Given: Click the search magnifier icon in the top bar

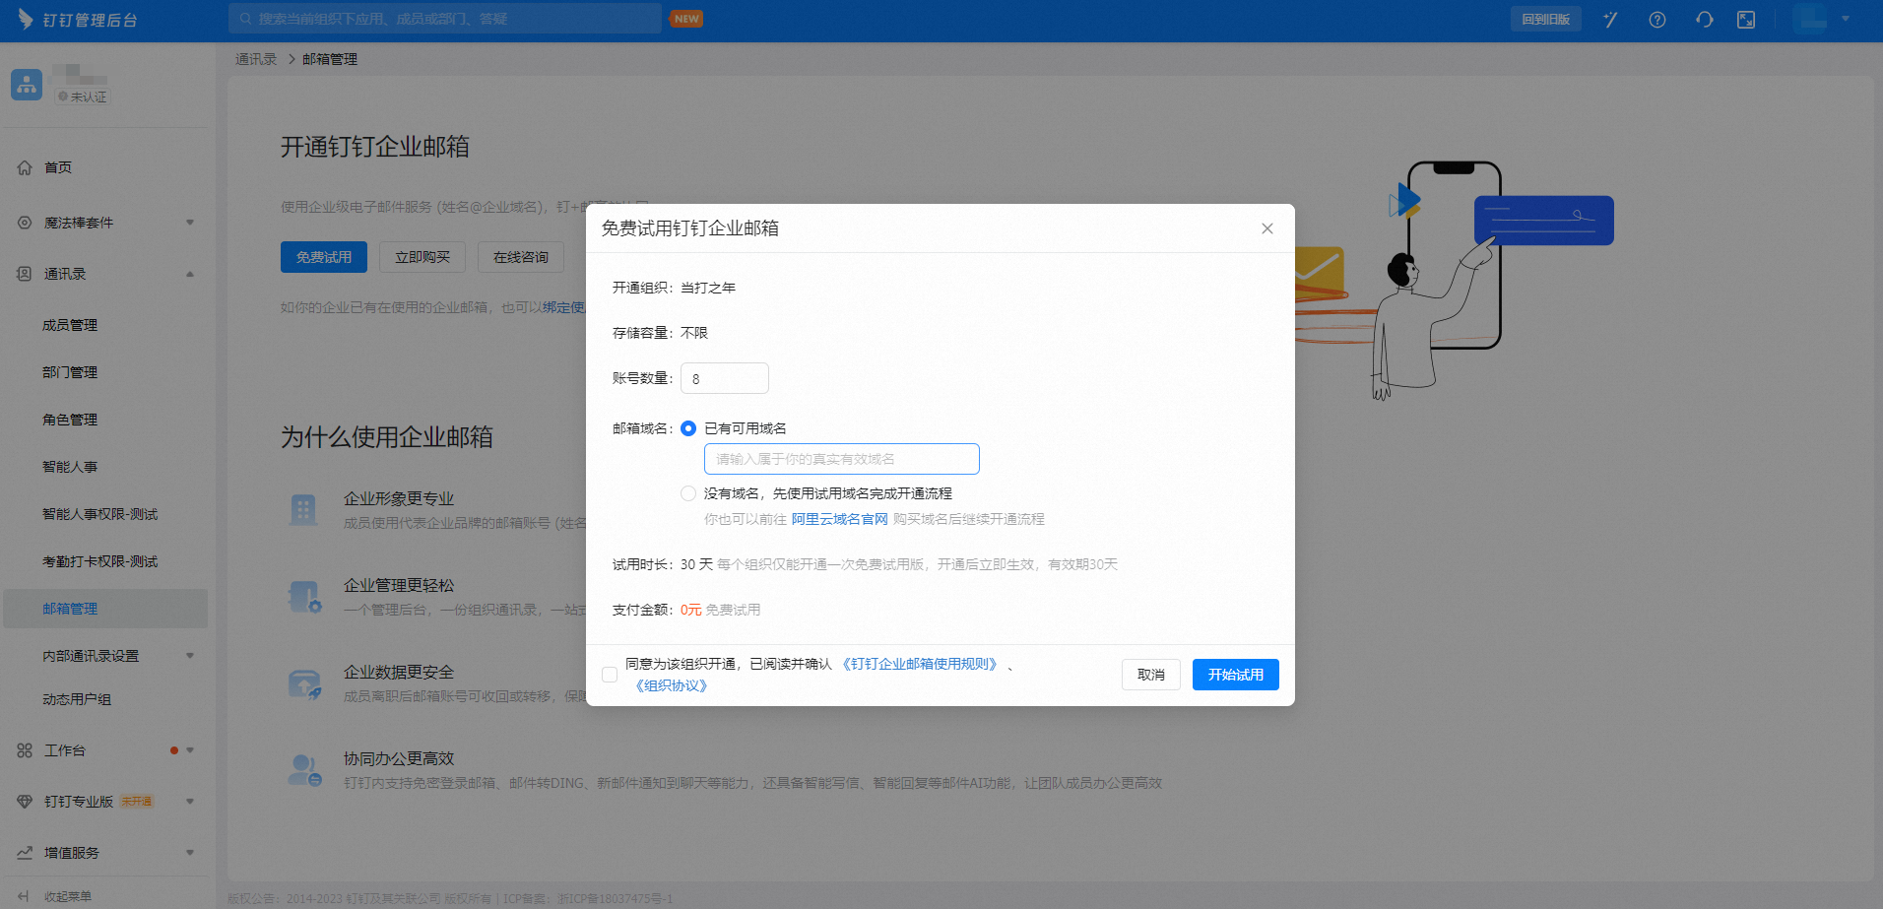Looking at the screenshot, I should [245, 19].
